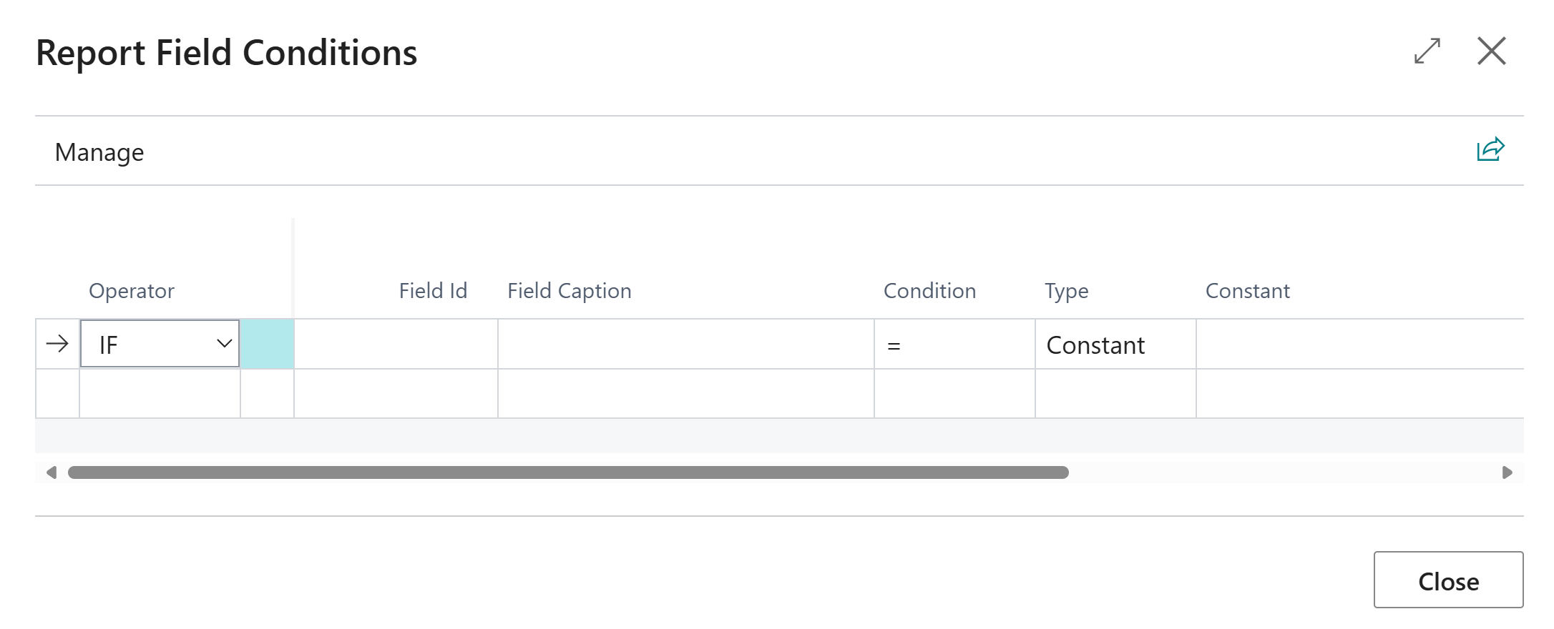Viewport: 1554px width, 629px height.
Task: Select the Operator cell in the second empty row
Action: pyautogui.click(x=159, y=393)
